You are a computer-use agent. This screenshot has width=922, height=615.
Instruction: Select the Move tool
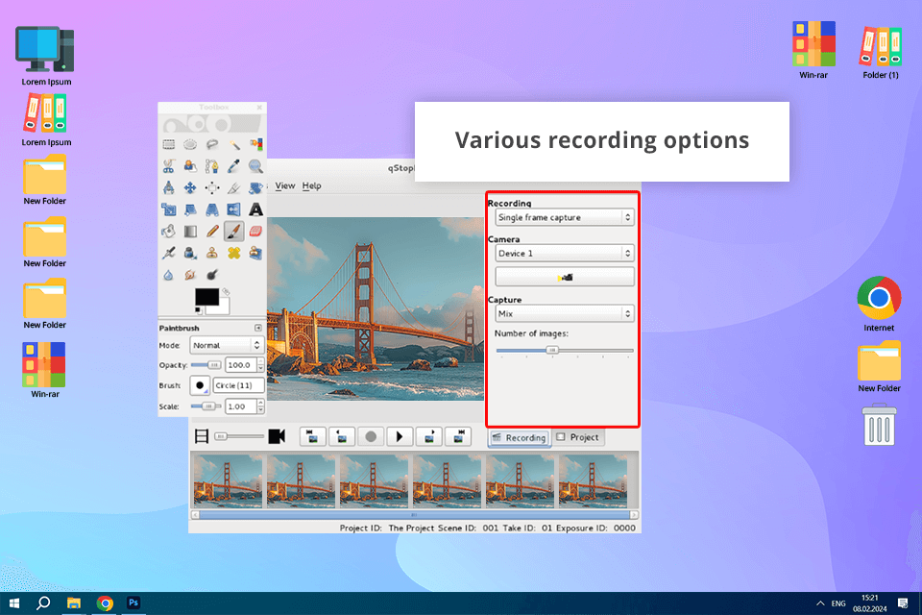pyautogui.click(x=190, y=187)
